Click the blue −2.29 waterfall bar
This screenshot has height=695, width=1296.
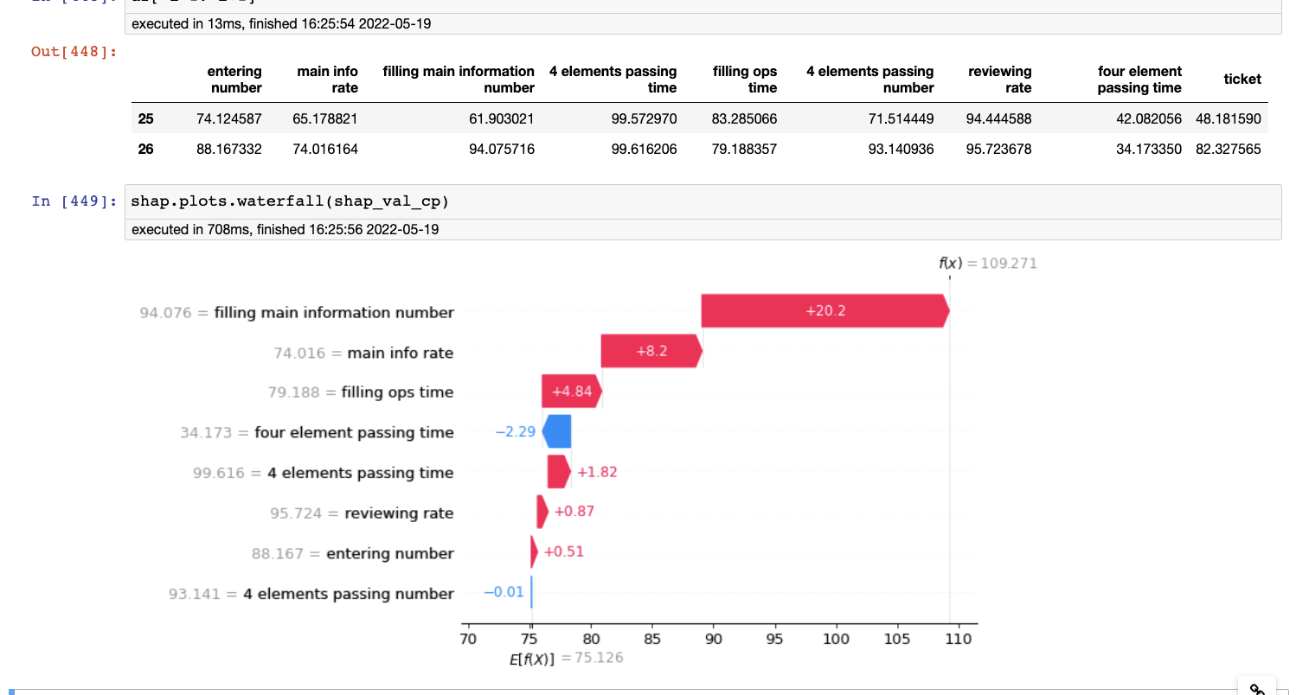tap(557, 431)
